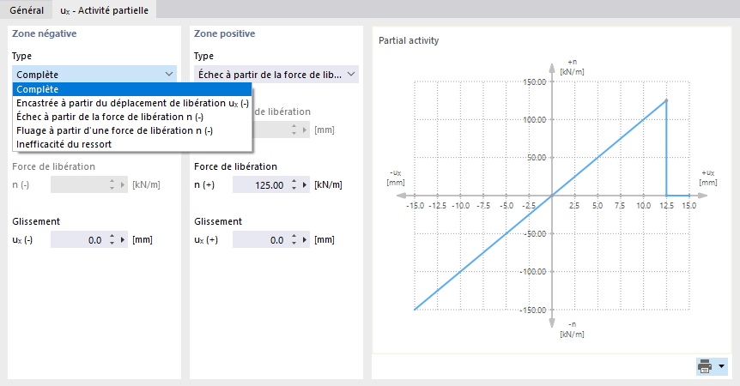Expand the print options dropdown arrow
The image size is (740, 386).
tap(721, 366)
